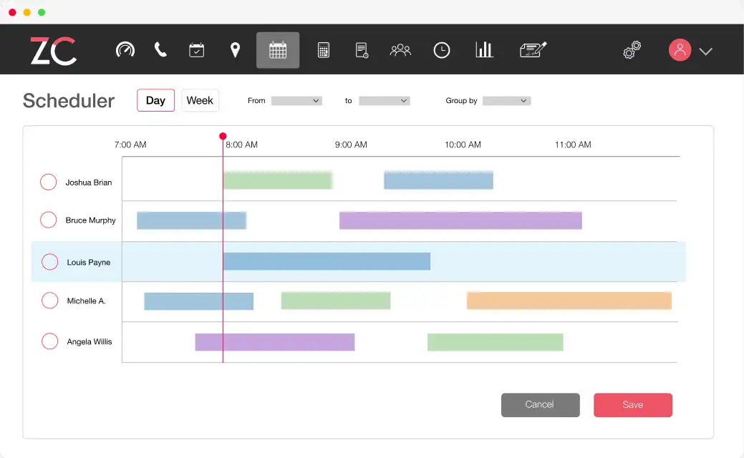This screenshot has height=458, width=744.
Task: Open the settings gears icon
Action: (x=632, y=50)
